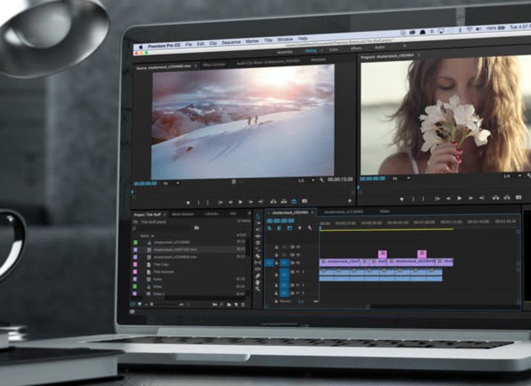Open the Wi-Fi status menu
The height and width of the screenshot is (386, 531).
click(469, 30)
